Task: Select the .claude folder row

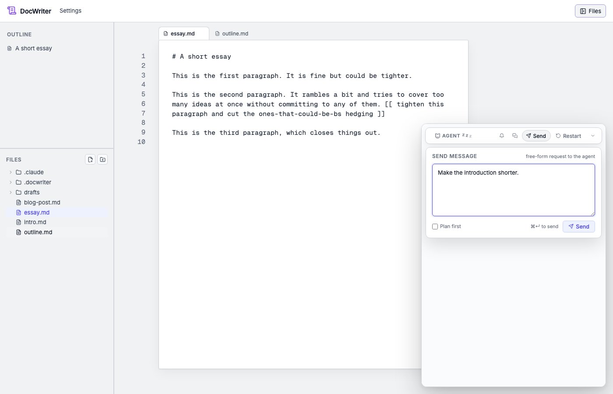Action: (57, 172)
